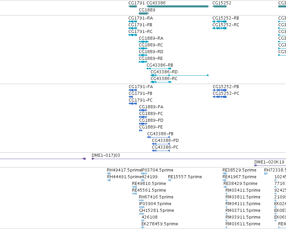Click the RE38529.5prime EST label
This screenshot has width=286, height=229.
[x=239, y=170]
